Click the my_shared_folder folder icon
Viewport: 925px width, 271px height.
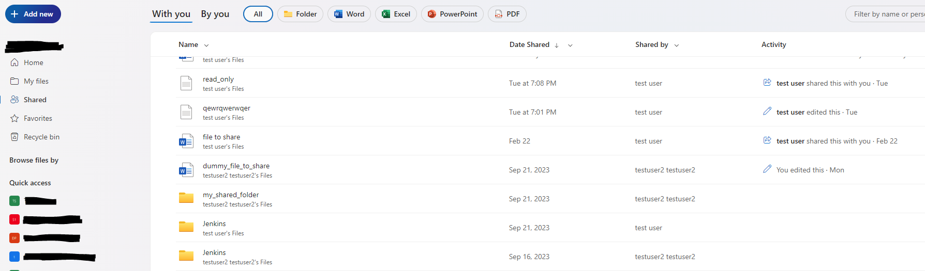[186, 198]
